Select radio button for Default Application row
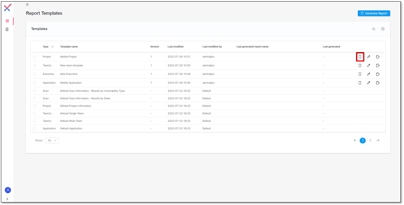 tap(34, 129)
